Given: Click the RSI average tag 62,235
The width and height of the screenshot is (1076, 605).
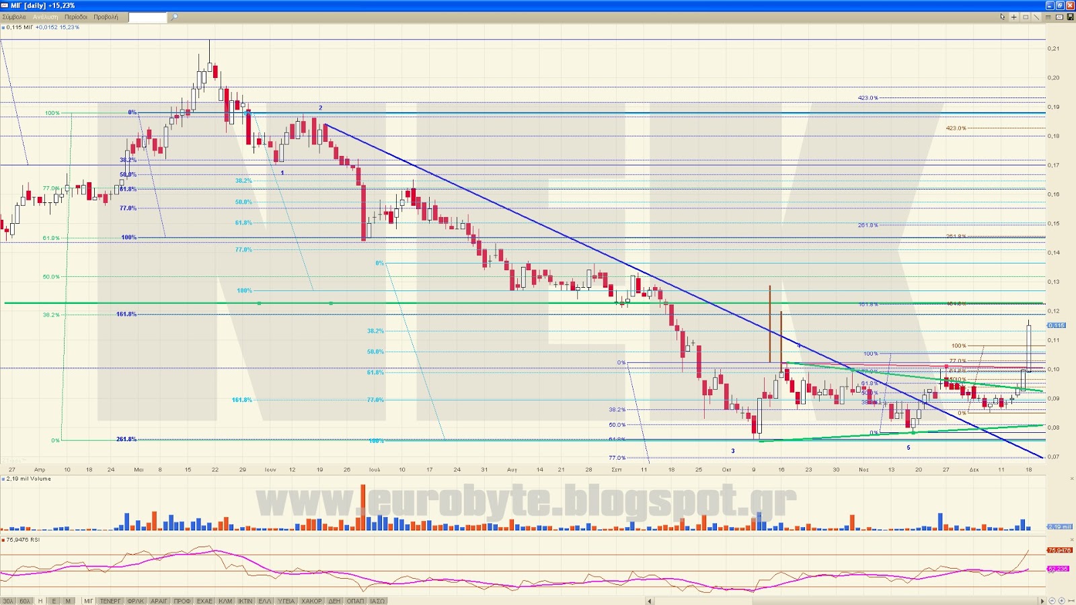Looking at the screenshot, I should [x=1058, y=569].
